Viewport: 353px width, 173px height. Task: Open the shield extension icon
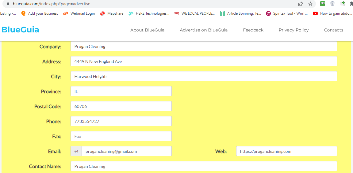pyautogui.click(x=332, y=4)
